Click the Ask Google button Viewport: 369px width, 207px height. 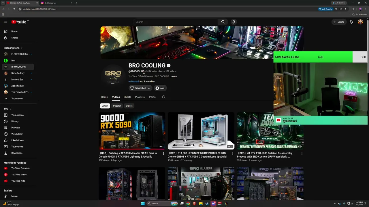pyautogui.click(x=325, y=9)
